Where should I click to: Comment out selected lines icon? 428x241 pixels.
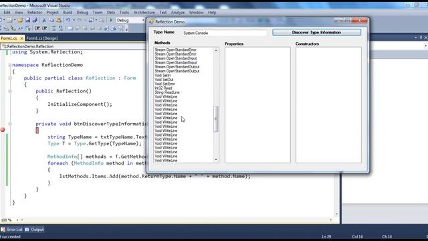[x=53, y=28]
